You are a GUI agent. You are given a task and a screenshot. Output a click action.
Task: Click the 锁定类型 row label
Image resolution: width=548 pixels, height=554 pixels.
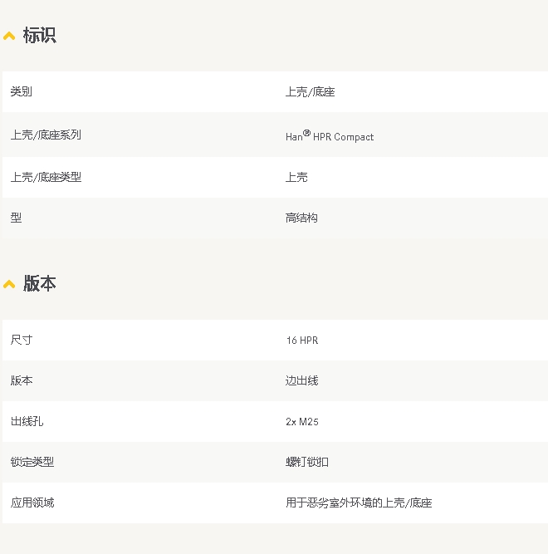(x=32, y=462)
